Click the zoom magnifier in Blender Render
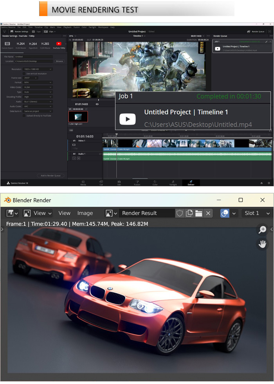The height and width of the screenshot is (384, 274). click(x=262, y=230)
